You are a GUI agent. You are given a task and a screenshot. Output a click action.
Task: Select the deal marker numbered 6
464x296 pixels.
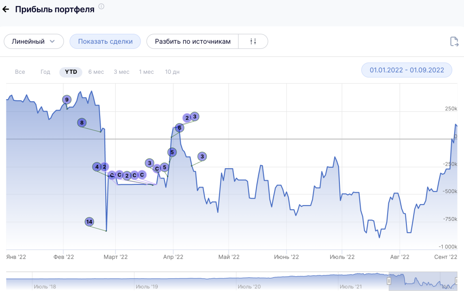pos(179,127)
